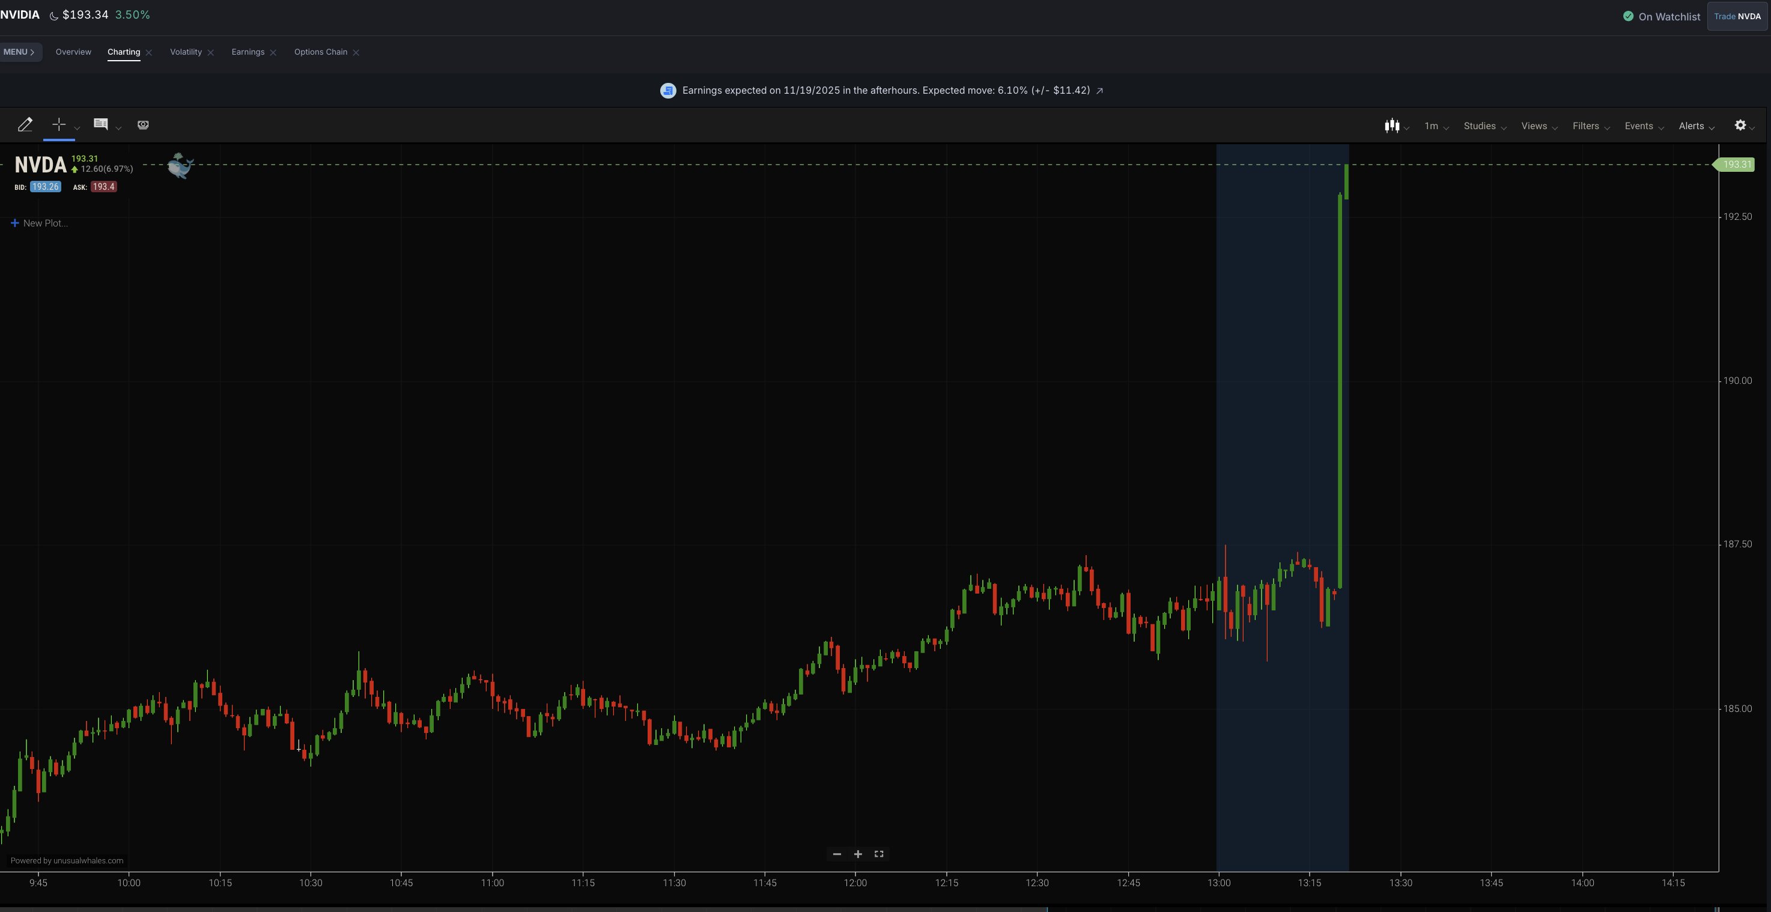Screen dimensions: 1771x912
Task: Open the Options Chain tab
Action: (x=320, y=52)
